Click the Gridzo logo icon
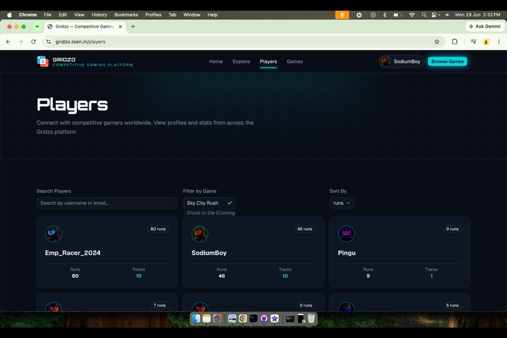The width and height of the screenshot is (507, 338). pyautogui.click(x=43, y=61)
